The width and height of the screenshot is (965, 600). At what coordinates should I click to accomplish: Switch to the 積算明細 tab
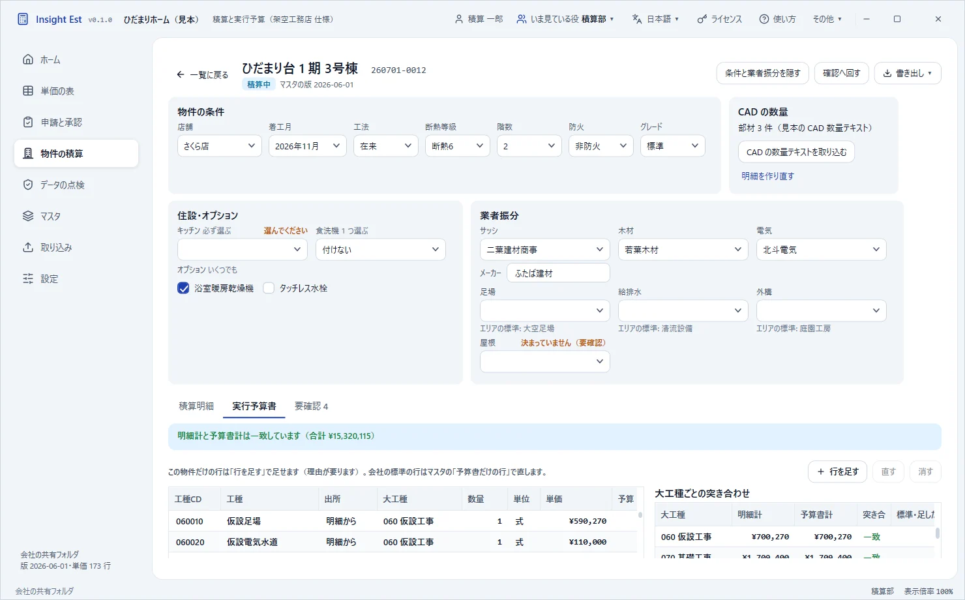click(x=196, y=406)
